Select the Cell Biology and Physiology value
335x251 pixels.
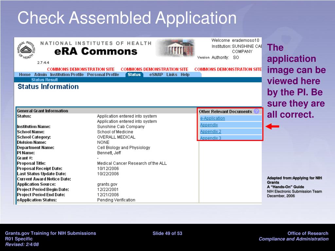(123, 147)
